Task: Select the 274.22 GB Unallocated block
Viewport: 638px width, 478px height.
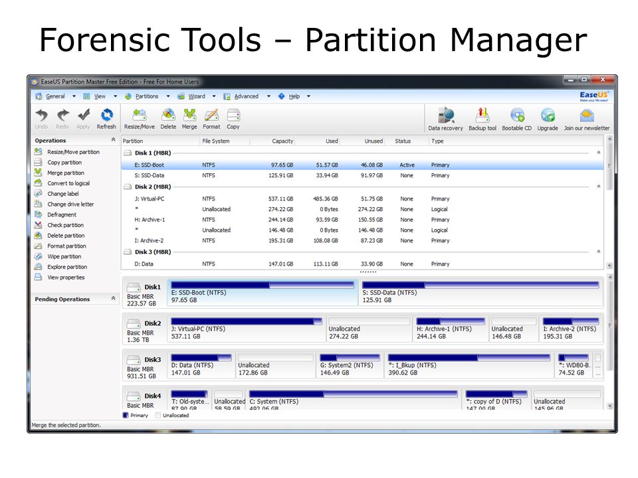Action: click(x=369, y=329)
